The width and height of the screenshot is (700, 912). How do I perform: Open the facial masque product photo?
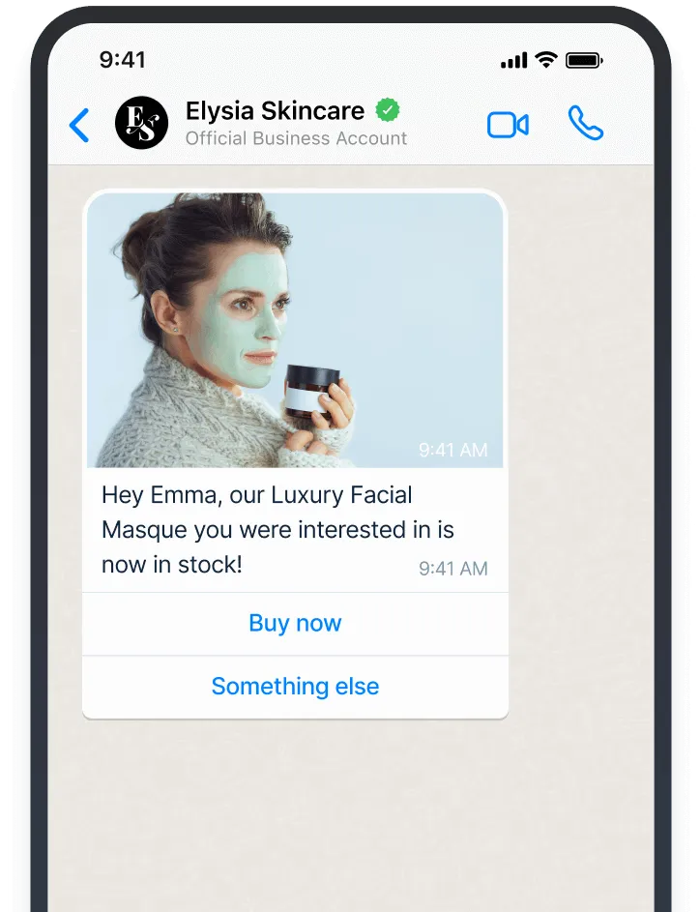pyautogui.click(x=295, y=330)
